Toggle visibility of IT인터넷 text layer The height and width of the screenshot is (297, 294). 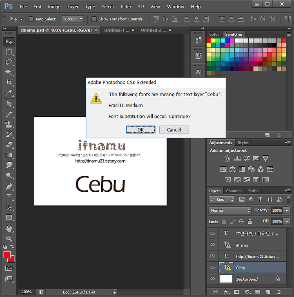point(212,233)
